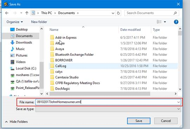This screenshot has height=129, width=190.
Task: Click the Back navigation arrow
Action: pyautogui.click(x=7, y=13)
